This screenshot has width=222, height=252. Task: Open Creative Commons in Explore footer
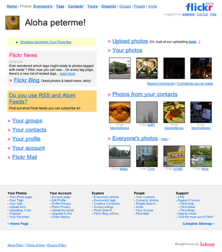pos(107,204)
